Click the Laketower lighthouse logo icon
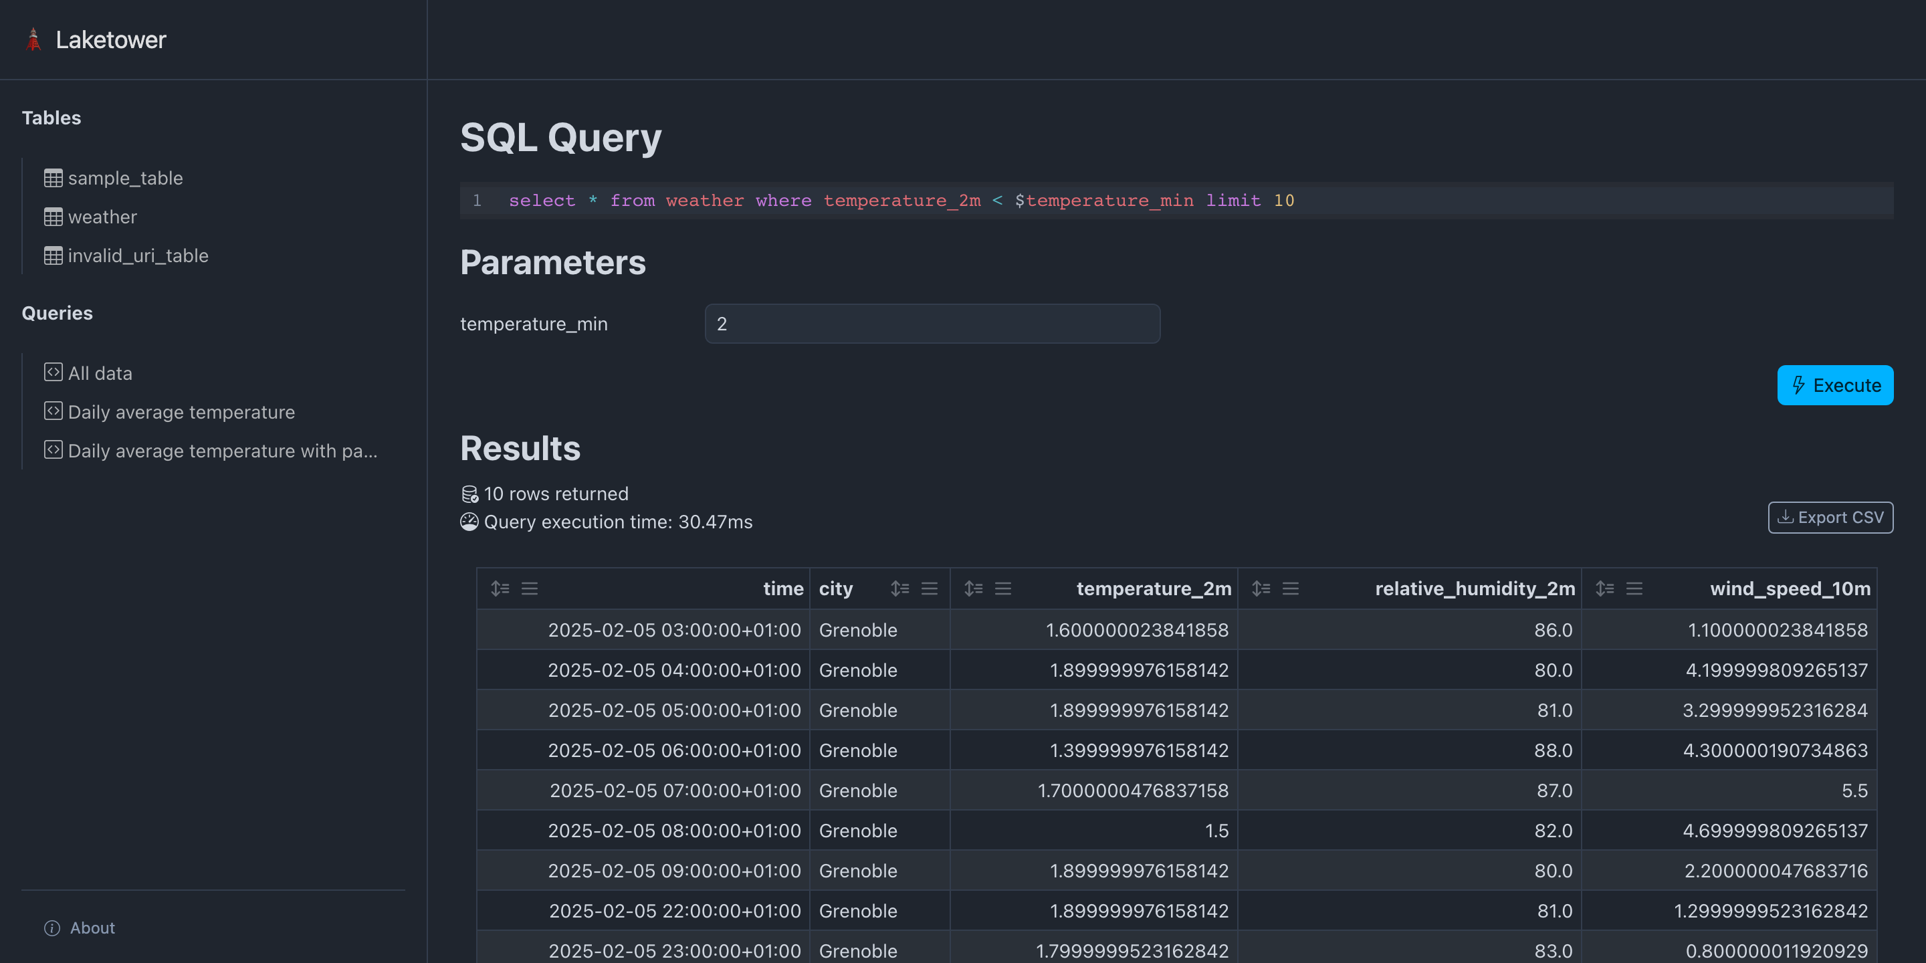 [x=33, y=39]
